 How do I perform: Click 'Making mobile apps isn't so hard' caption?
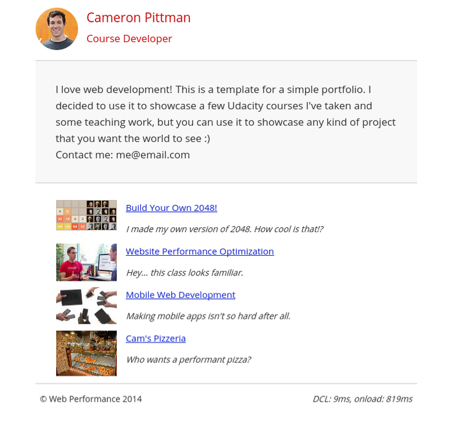tap(208, 316)
